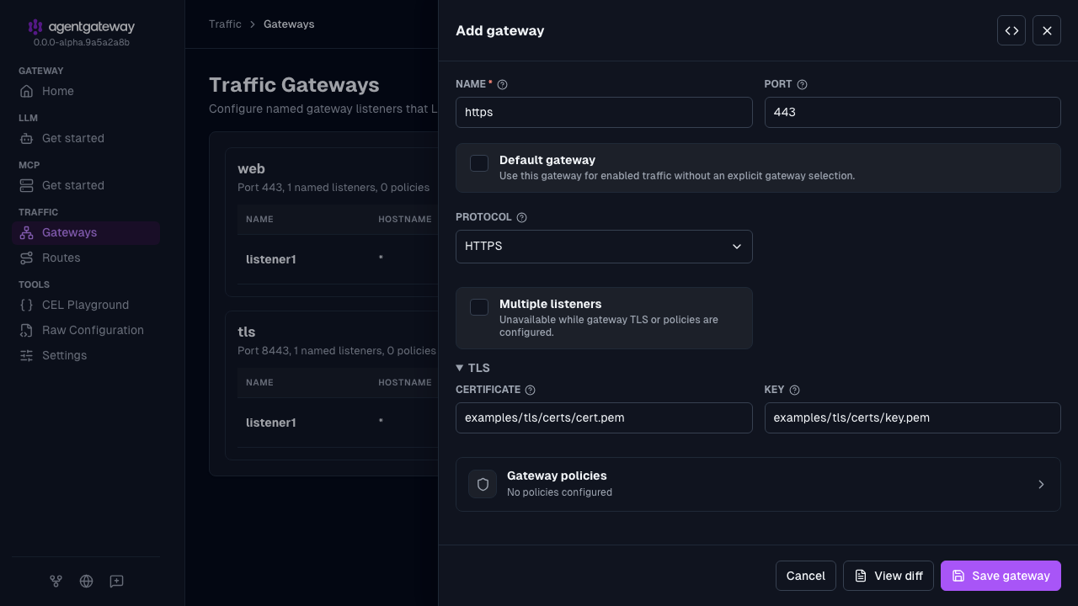Click the Gateways breadcrumb
This screenshot has width=1078, height=606.
tap(289, 24)
